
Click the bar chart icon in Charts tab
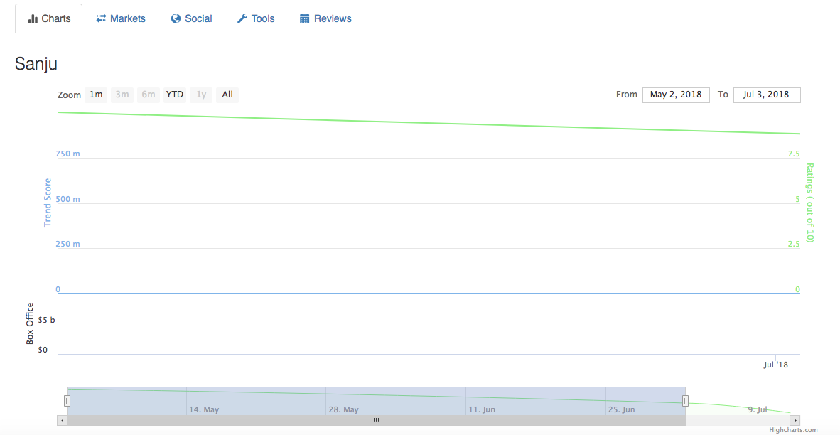point(33,19)
